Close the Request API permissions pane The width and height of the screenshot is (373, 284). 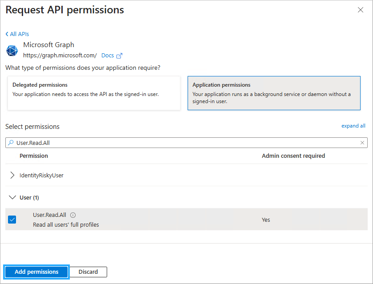click(x=361, y=10)
